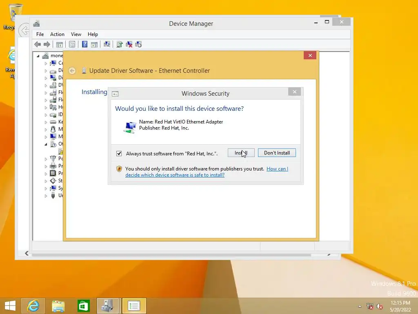Click the Name: Red Hat VirtIO Ethernet Adapter text
Image resolution: width=418 pixels, height=314 pixels.
click(181, 122)
